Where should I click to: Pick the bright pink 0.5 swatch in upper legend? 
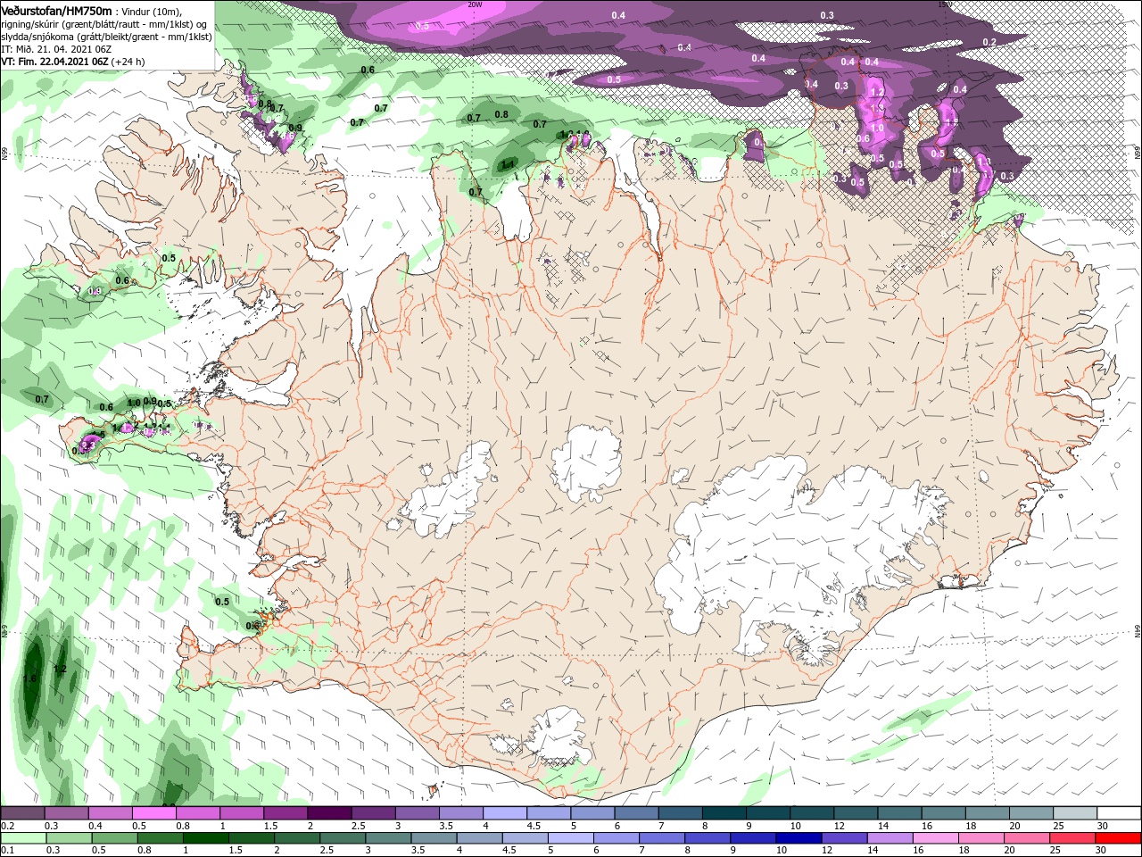(x=153, y=813)
